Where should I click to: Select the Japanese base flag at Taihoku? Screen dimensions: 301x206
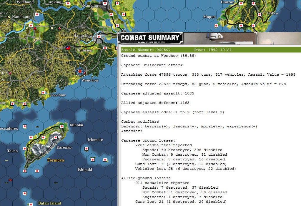[x=62, y=126]
